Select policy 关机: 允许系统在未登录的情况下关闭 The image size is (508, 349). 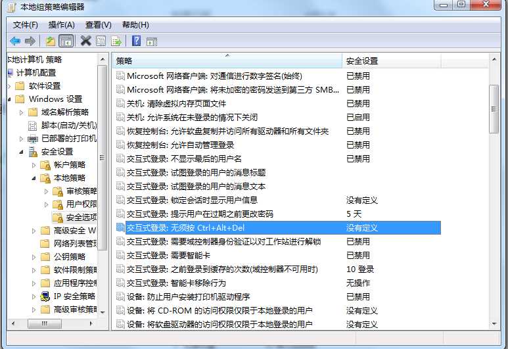click(x=192, y=117)
